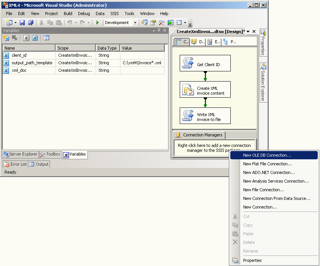Switch to the Data Flow tab
The height and width of the screenshot is (266, 320).
198,42
